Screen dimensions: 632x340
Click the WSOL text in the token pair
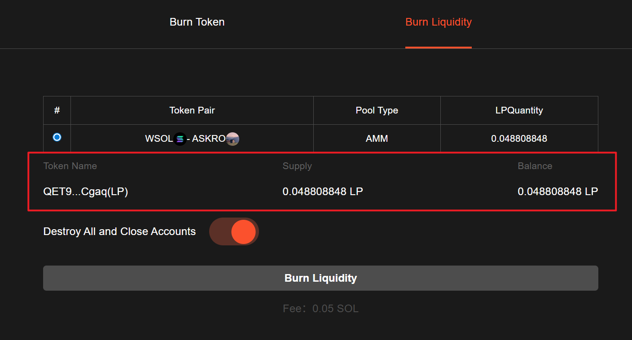tap(159, 139)
